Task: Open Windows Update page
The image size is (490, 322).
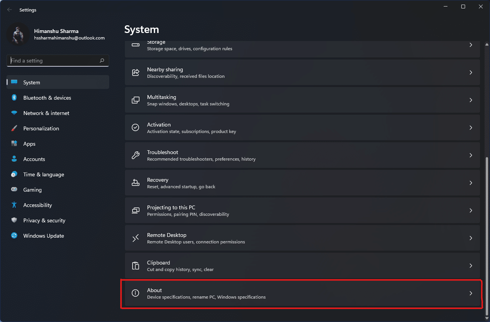Action: (x=58, y=236)
